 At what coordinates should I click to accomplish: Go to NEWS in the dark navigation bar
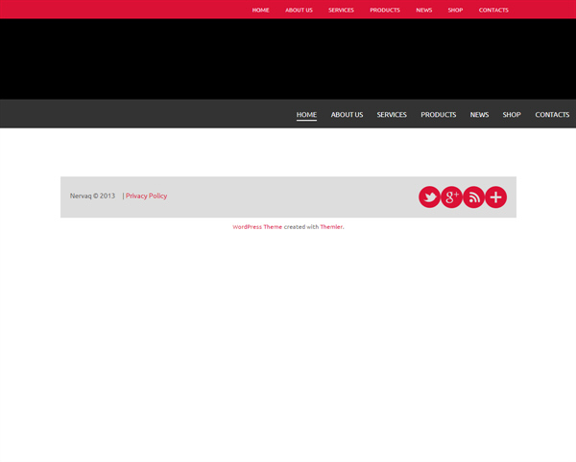coord(479,115)
